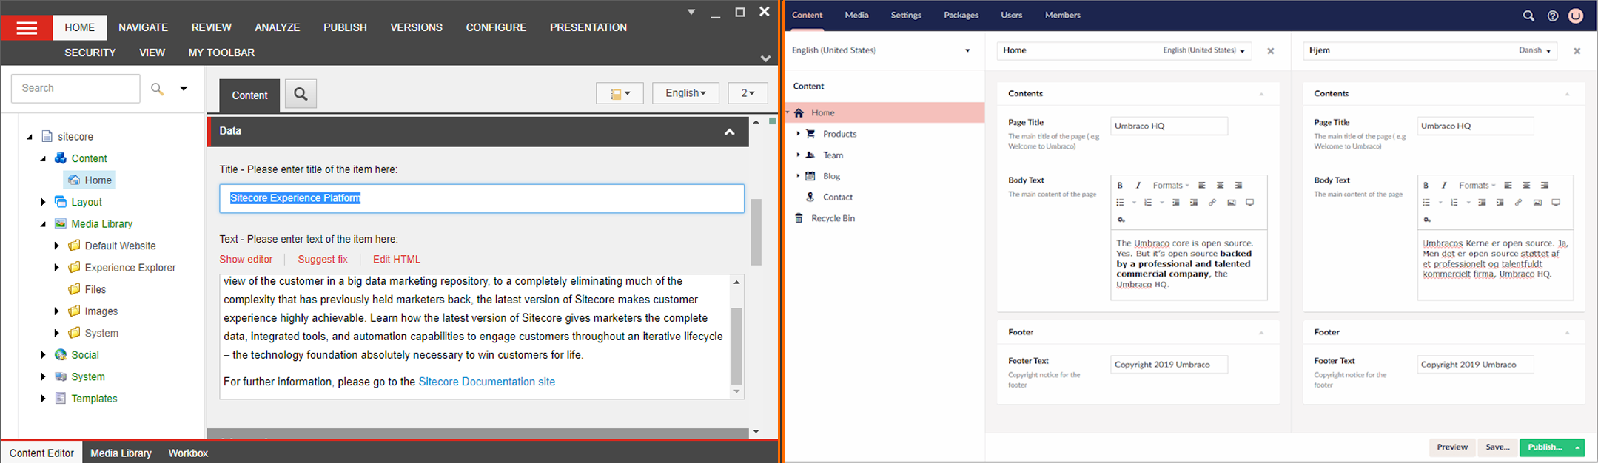Open the Sitecore English language dropdown
The width and height of the screenshot is (1598, 463).
pos(685,93)
